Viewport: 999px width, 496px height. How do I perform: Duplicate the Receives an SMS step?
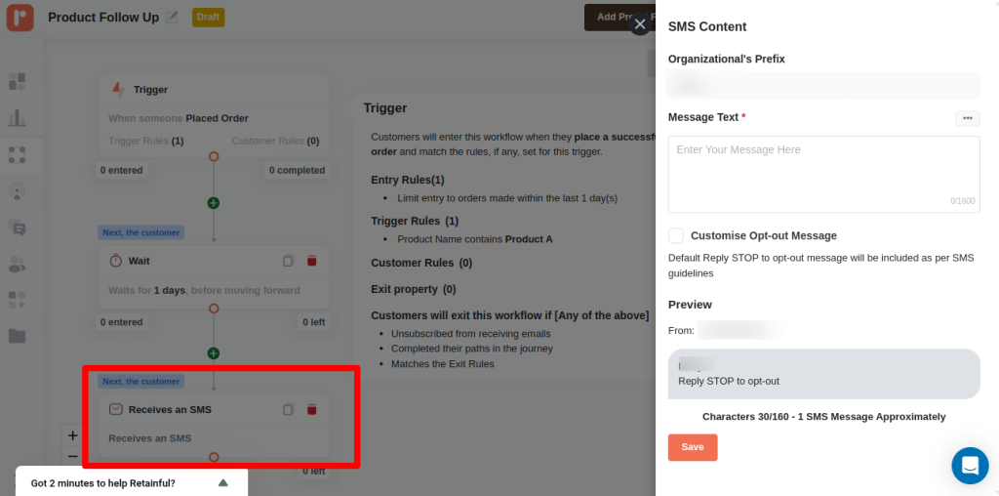point(288,410)
